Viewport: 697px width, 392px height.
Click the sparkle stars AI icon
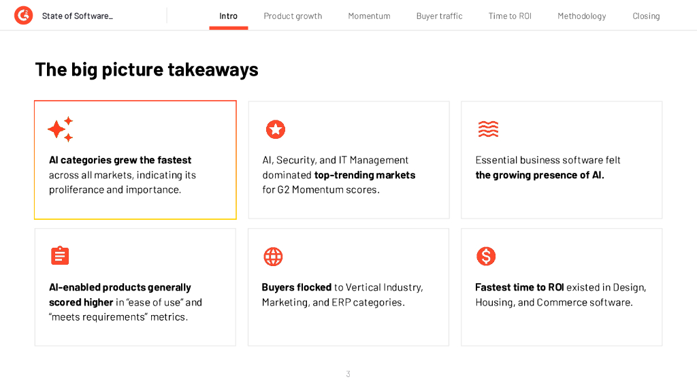pyautogui.click(x=61, y=129)
